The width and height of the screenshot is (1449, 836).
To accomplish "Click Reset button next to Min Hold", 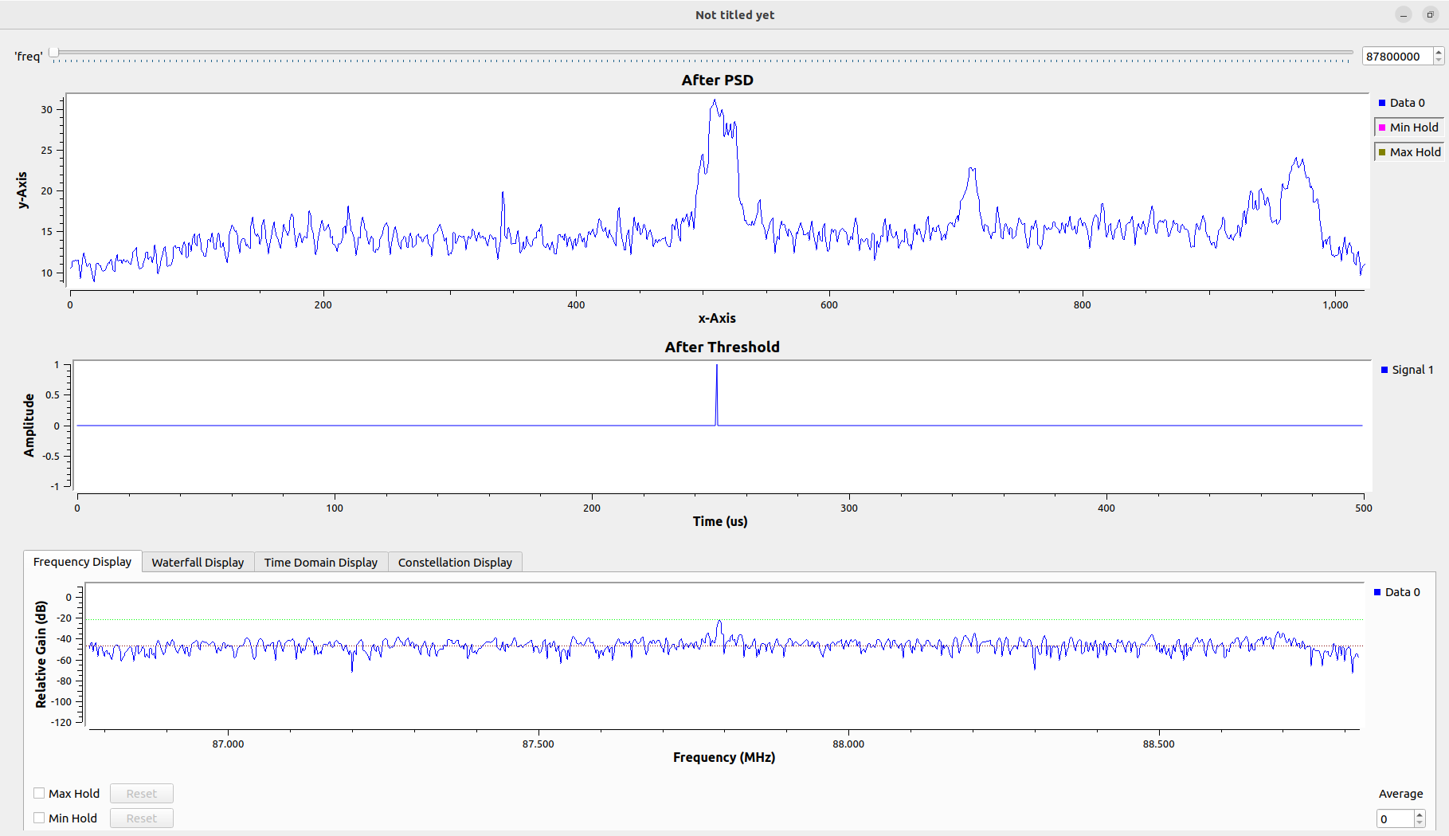I will (x=142, y=818).
